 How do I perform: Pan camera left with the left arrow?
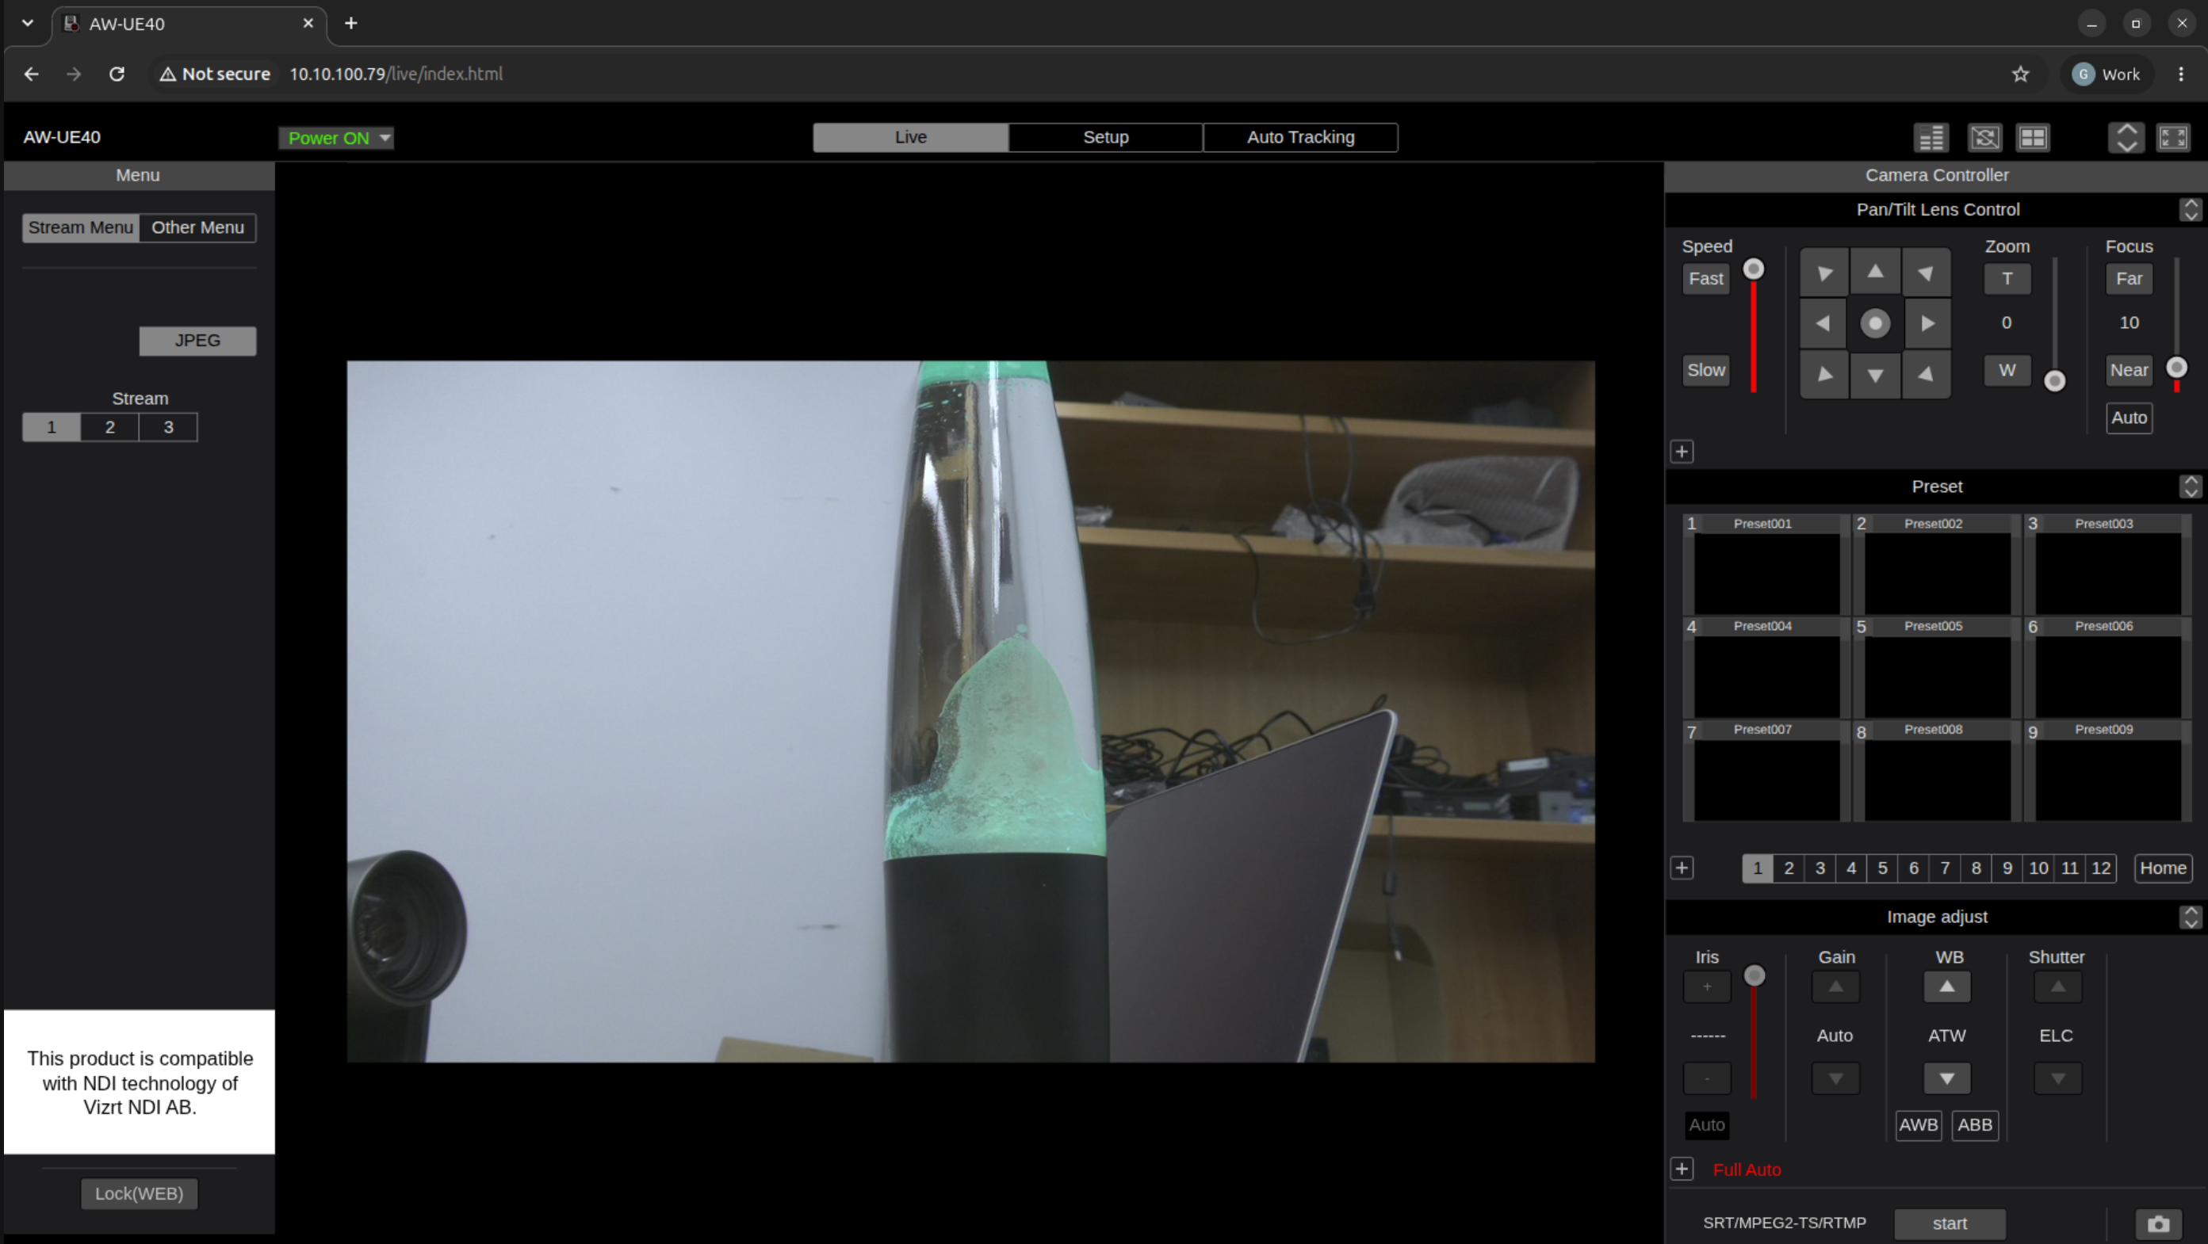click(1823, 323)
